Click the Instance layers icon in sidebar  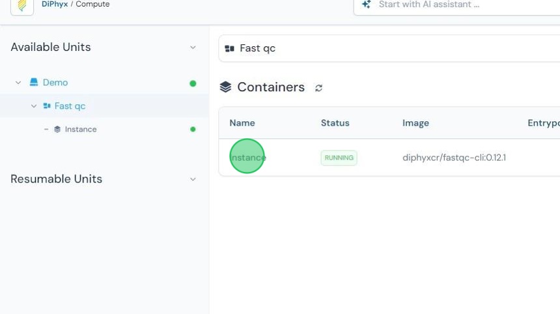[57, 130]
